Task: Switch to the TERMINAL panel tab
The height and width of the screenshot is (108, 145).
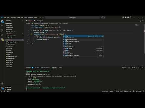Action: point(54,68)
